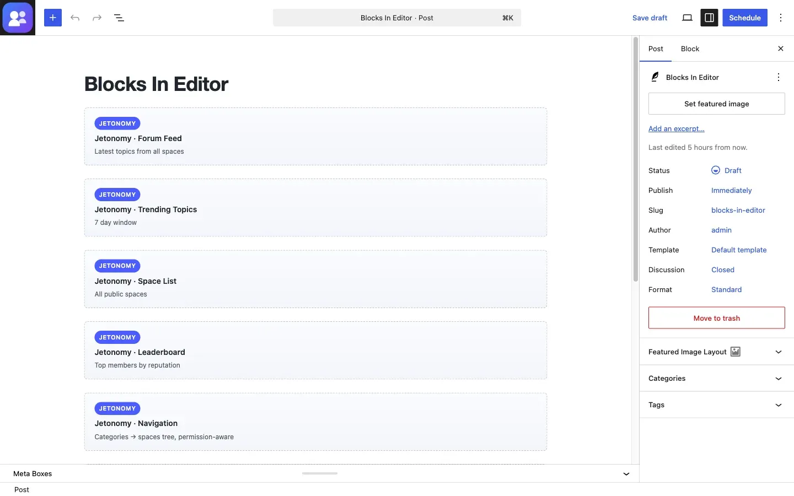Click Save draft
The image size is (794, 496).
click(650, 18)
